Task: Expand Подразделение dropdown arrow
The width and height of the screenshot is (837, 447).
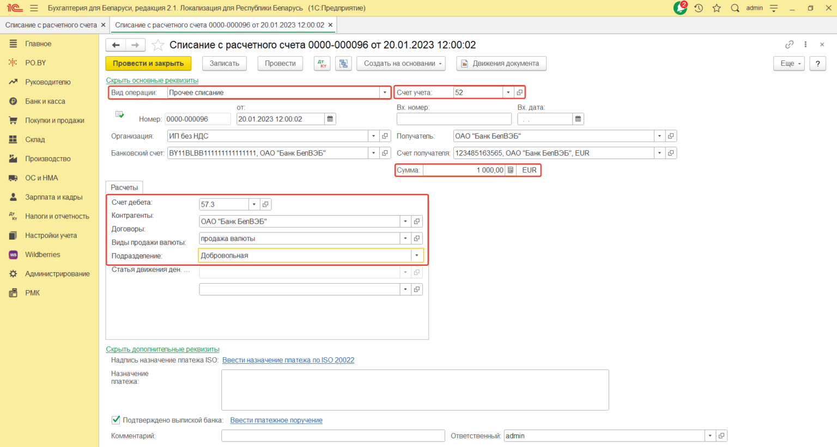Action: (417, 255)
